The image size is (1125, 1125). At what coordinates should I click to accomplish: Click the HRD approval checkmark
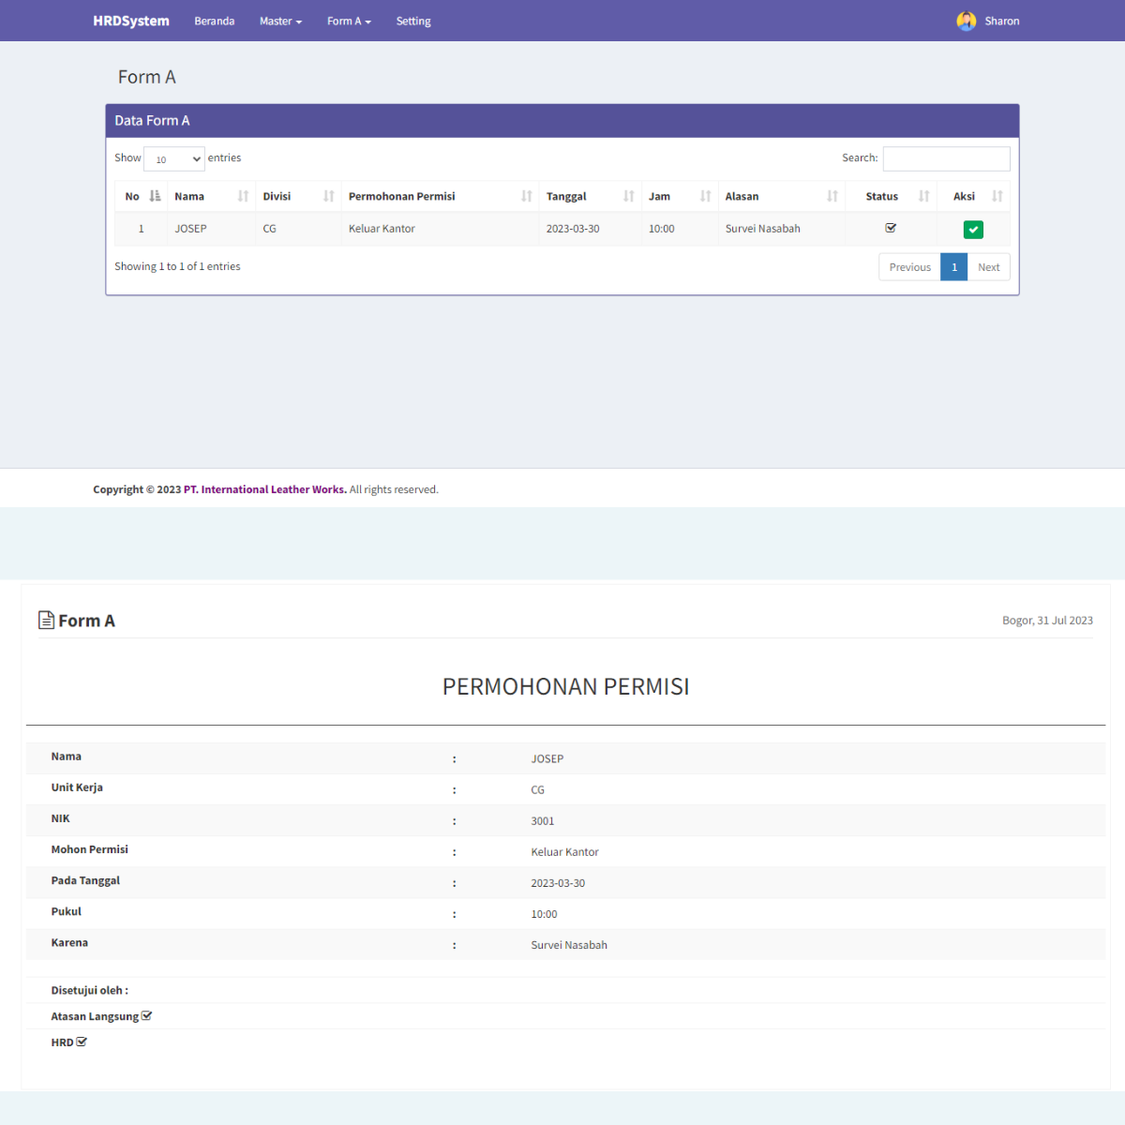(82, 1042)
